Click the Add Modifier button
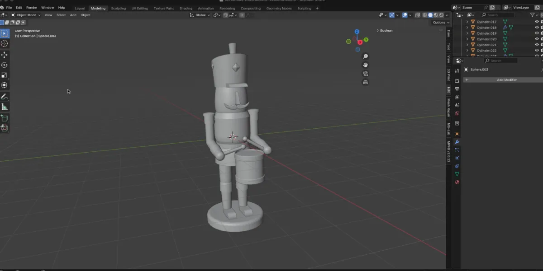Screen dimensions: 543x271 point(506,79)
